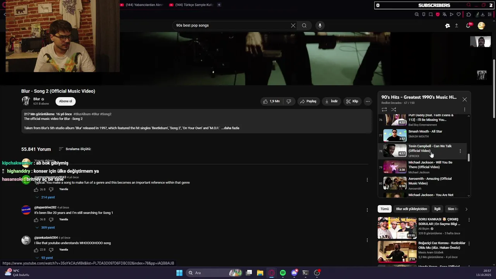Select Blur adlı yükleyiciden filter chip
Viewport: 496px width, 279px height.
[x=412, y=209]
